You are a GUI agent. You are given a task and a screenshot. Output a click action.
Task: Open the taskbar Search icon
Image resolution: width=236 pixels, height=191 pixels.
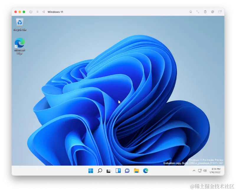coord(100,171)
